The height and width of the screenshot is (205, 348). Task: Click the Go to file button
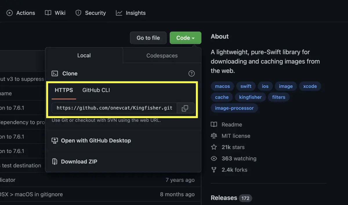click(x=148, y=38)
